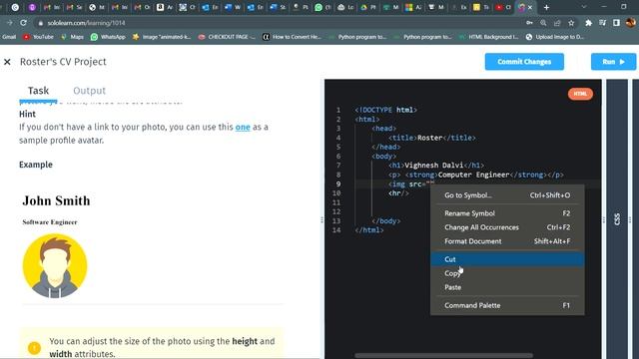Open the Extensions puzzle icon
This screenshot has height=359, width=639.
pos(588,23)
